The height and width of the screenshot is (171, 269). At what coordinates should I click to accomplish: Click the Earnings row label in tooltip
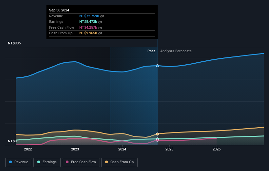click(x=56, y=22)
